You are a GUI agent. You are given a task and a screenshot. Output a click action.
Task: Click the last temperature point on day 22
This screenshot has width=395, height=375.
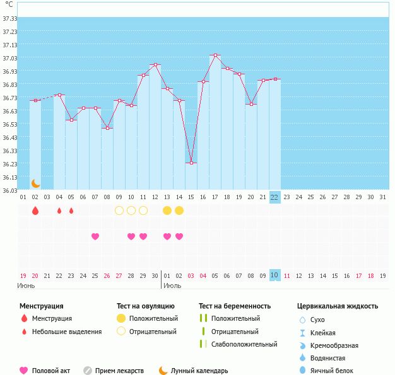pyautogui.click(x=275, y=79)
